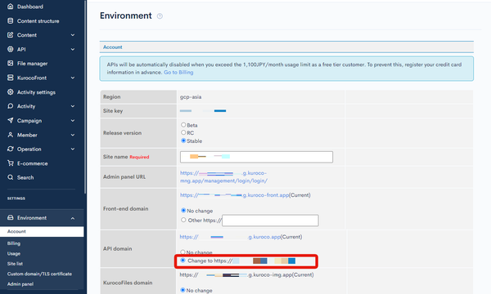Click the Search magnifier icon in sidebar
The height and width of the screenshot is (294, 491).
[x=11, y=177]
